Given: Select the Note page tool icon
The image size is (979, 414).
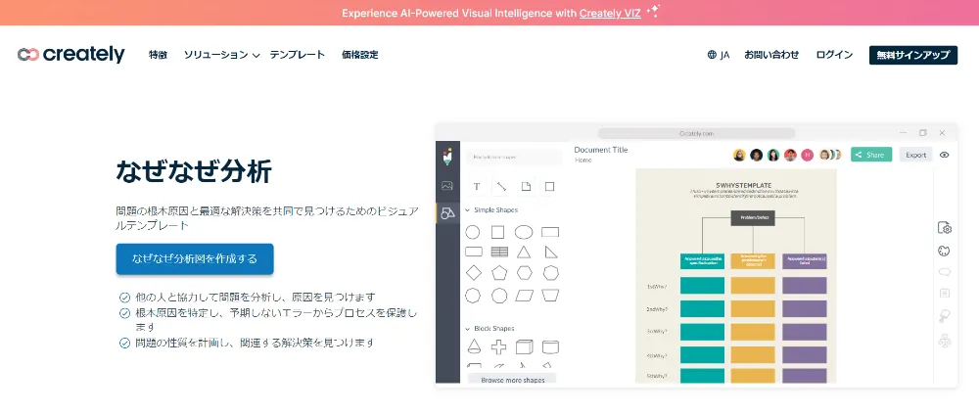Looking at the screenshot, I should 526,186.
